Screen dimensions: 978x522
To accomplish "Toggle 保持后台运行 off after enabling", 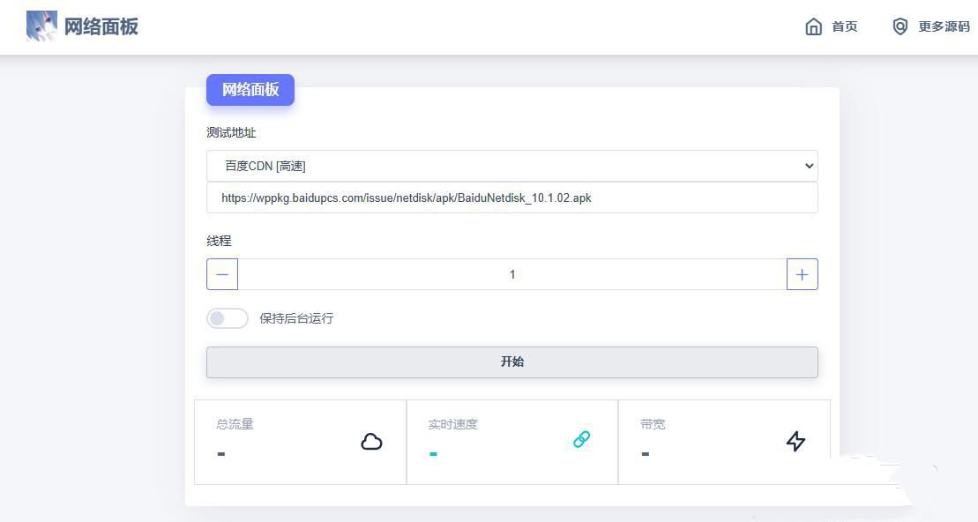I will [x=228, y=318].
